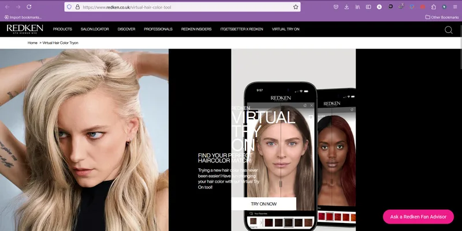
Task: Open the Salon Locator nav item
Action: [x=95, y=29]
